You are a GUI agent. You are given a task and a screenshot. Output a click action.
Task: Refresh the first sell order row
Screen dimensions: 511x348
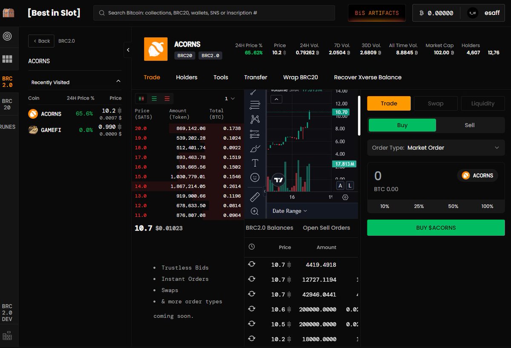click(x=252, y=264)
